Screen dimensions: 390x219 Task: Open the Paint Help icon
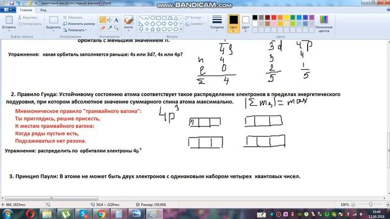388,10
